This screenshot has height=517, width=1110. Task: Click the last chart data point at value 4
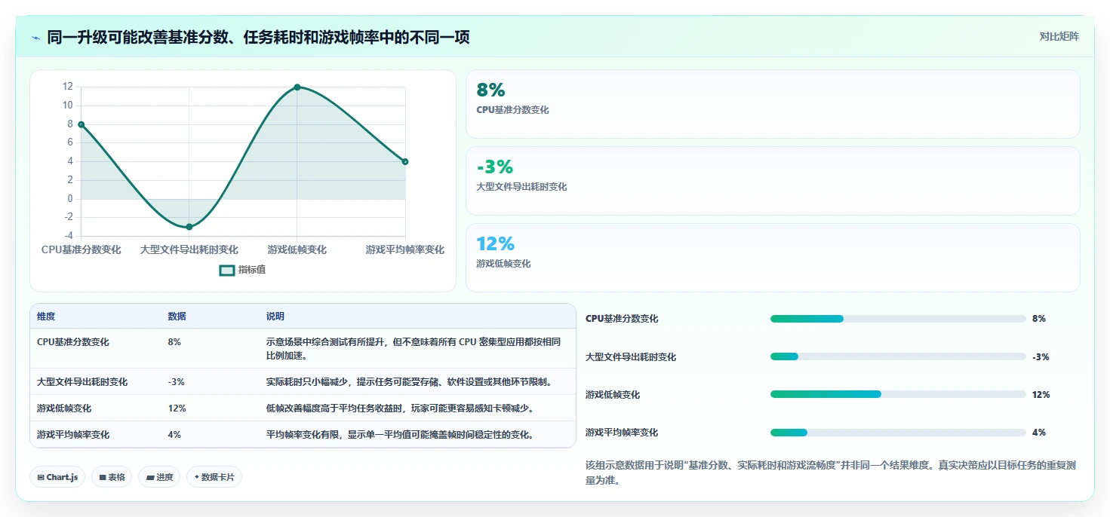pyautogui.click(x=405, y=161)
